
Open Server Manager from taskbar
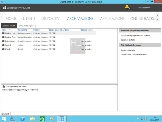13,119
